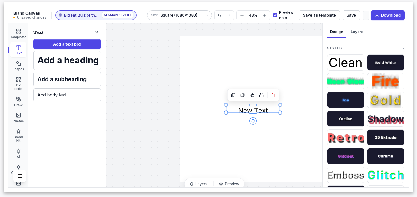This screenshot has width=417, height=197.
Task: Open the Brand Kit panel
Action: [x=18, y=135]
